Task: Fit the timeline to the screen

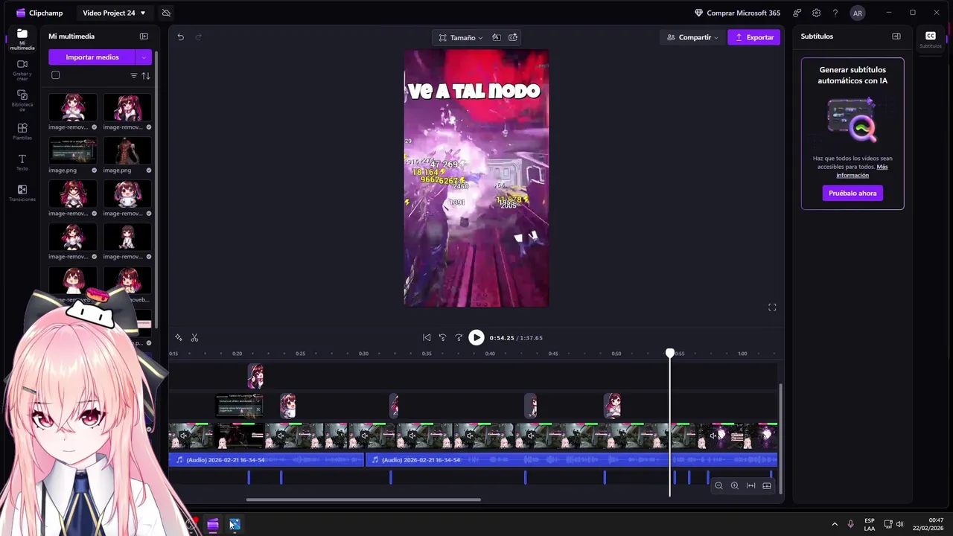Action: coord(750,486)
